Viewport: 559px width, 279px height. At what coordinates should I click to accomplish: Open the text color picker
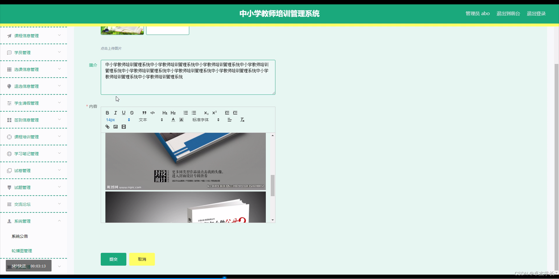(x=173, y=120)
